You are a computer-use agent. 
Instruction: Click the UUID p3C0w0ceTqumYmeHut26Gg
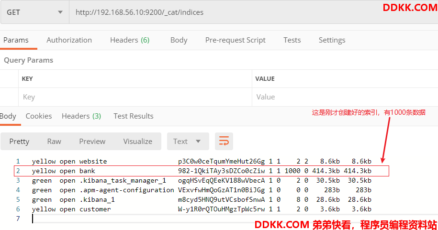tap(221, 161)
